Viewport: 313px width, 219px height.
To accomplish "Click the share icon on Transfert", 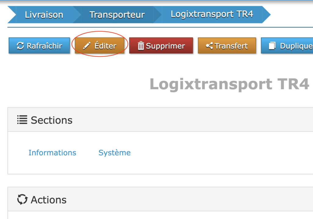I will pos(209,46).
